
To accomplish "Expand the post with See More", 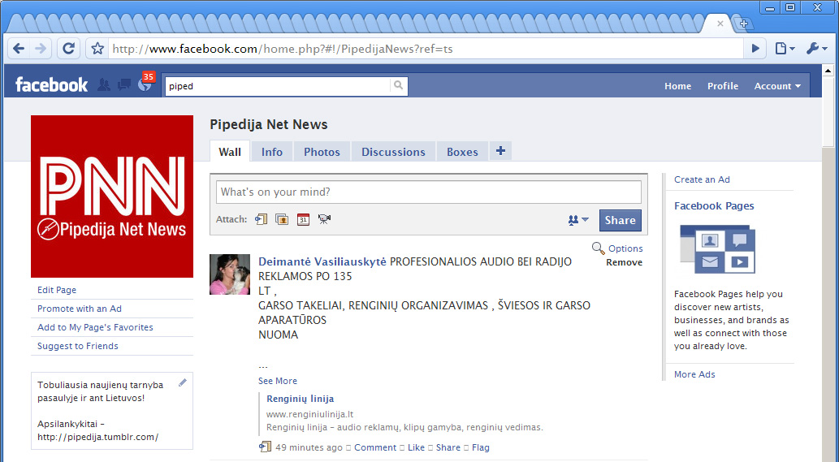I will (x=278, y=381).
